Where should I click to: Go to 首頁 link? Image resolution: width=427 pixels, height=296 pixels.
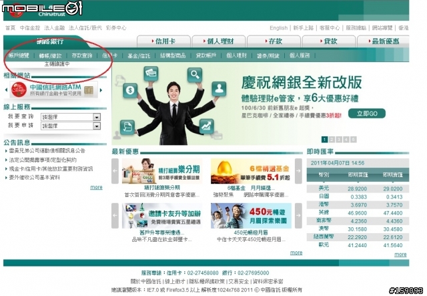pyautogui.click(x=11, y=28)
